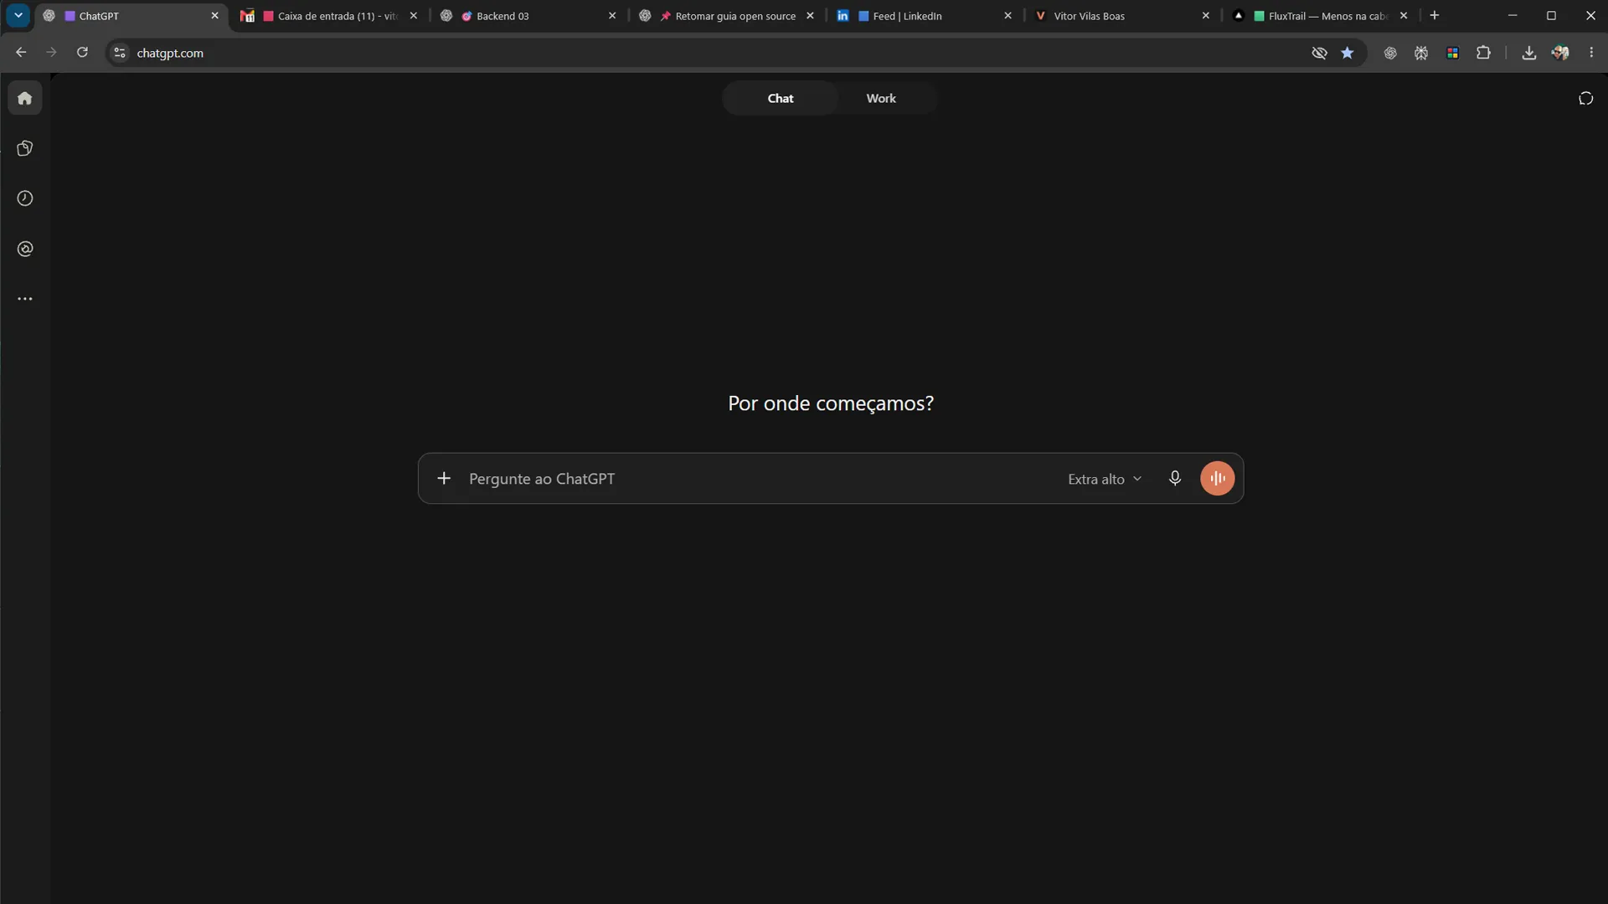The height and width of the screenshot is (904, 1608).
Task: Switch to the Work tab
Action: pyautogui.click(x=881, y=98)
